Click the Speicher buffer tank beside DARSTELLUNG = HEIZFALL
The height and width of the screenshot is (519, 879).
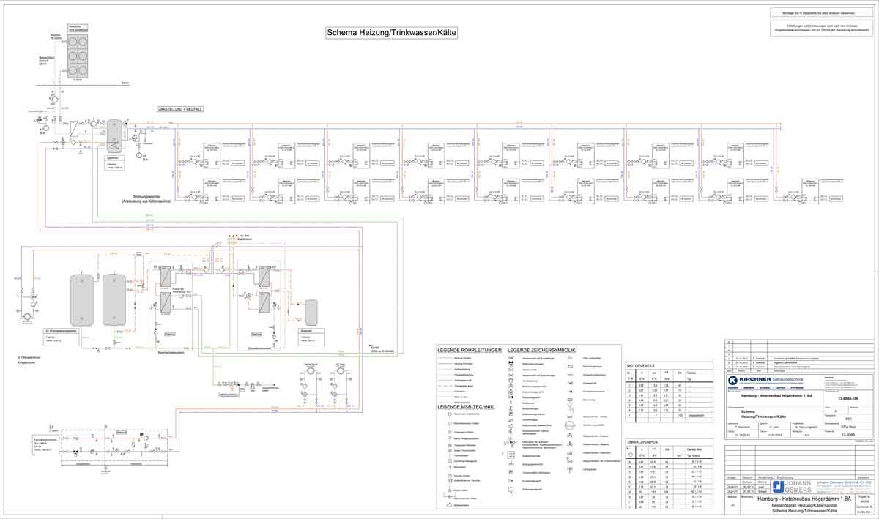pyautogui.click(x=114, y=135)
